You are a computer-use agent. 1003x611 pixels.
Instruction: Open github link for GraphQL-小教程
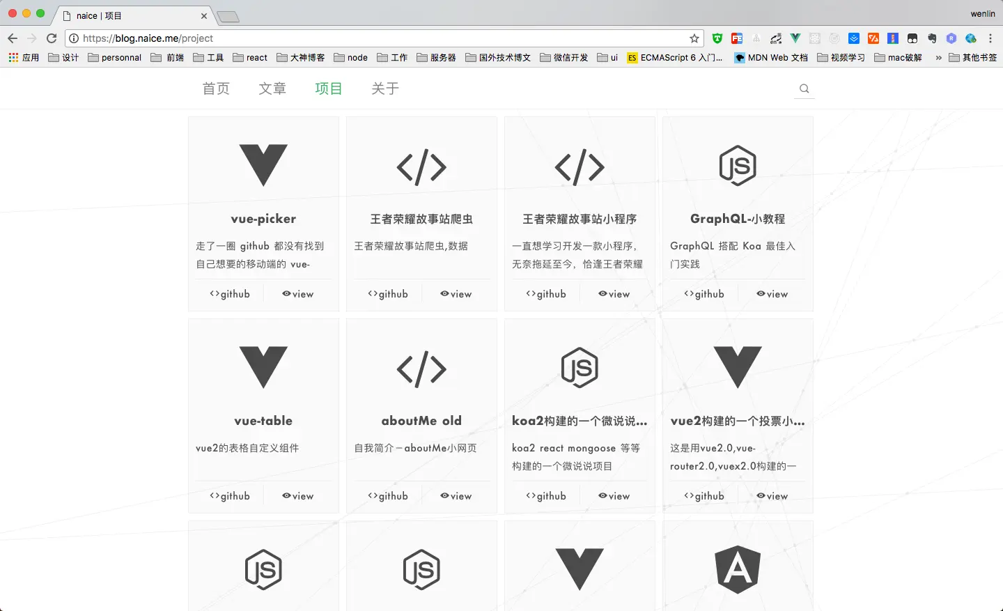point(704,294)
